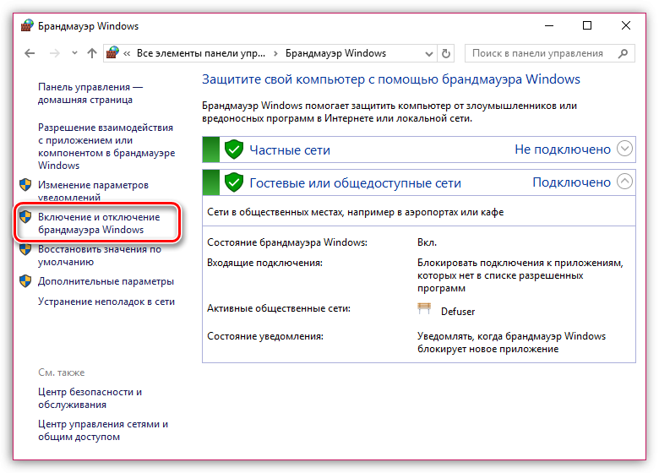Expand the Частные сети section chevron
The height and width of the screenshot is (473, 659).
624,150
